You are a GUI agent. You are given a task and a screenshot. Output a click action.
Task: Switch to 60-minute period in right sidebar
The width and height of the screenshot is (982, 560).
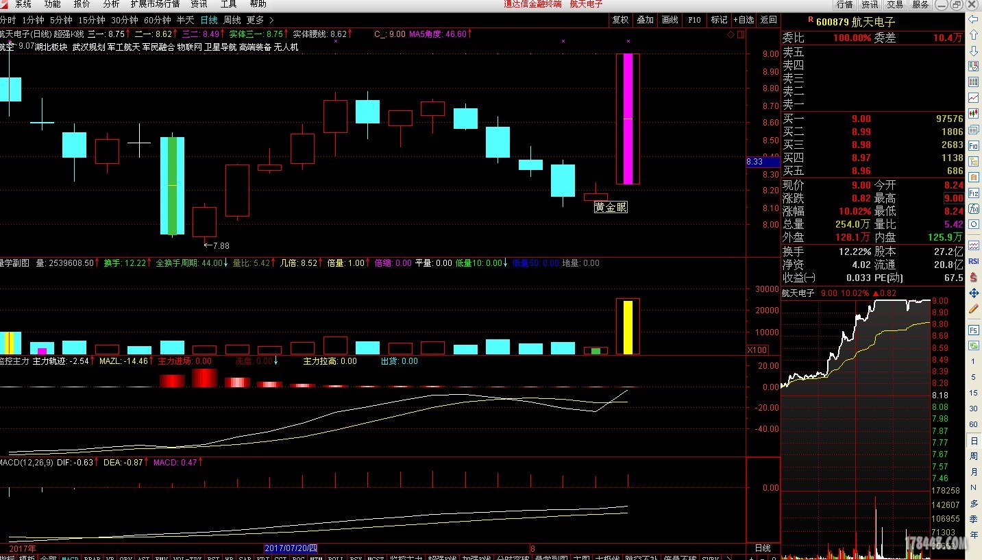(974, 424)
